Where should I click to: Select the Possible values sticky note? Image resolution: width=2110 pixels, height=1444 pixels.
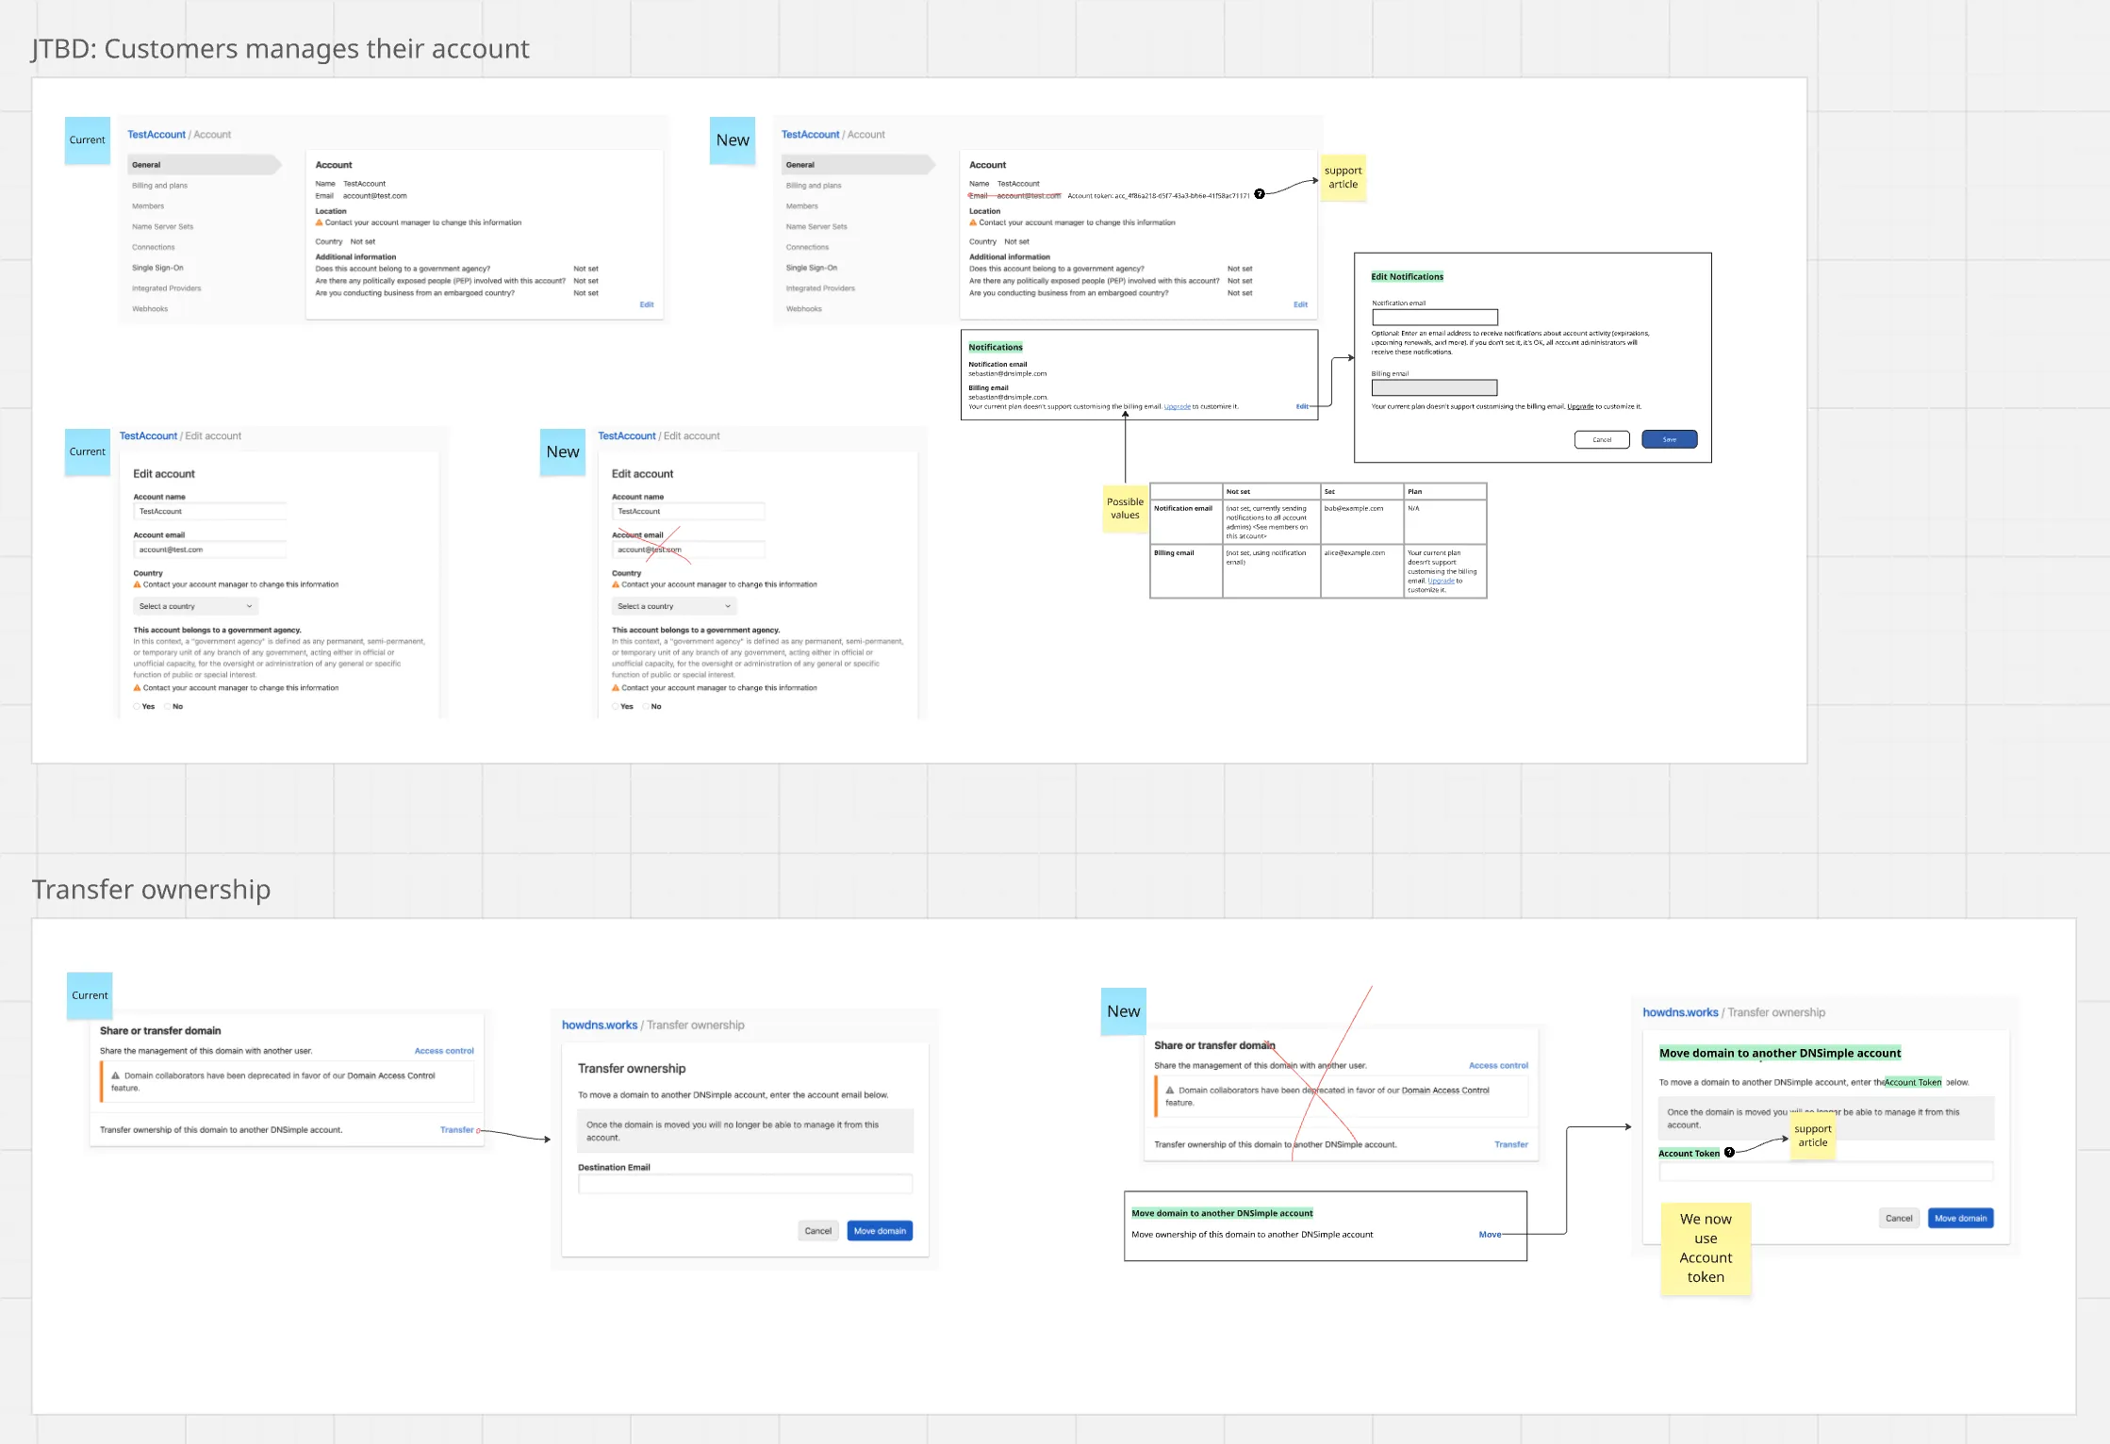[1125, 509]
